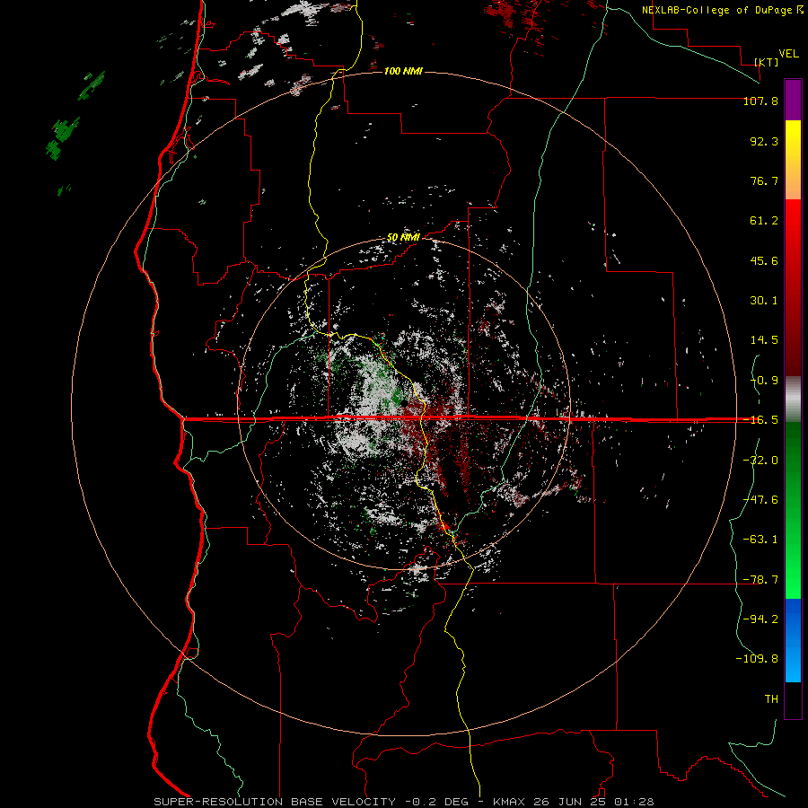Select the 76.7 value on velocity scale

pyautogui.click(x=764, y=180)
